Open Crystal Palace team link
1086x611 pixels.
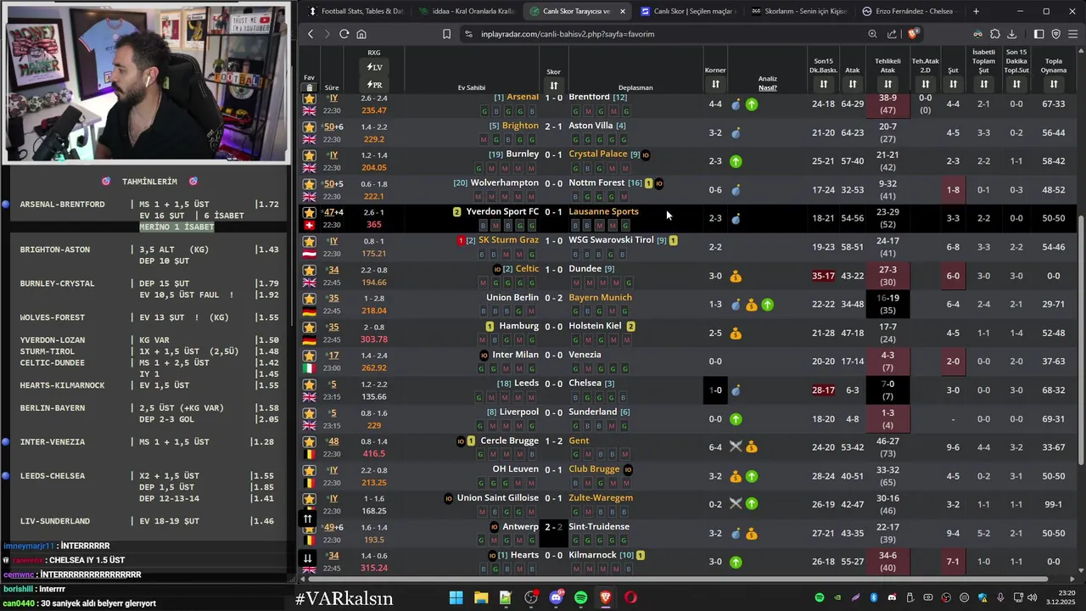pos(597,154)
